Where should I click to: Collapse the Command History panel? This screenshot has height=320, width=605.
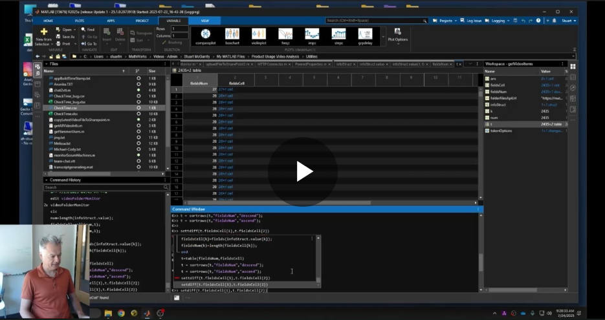click(46, 180)
